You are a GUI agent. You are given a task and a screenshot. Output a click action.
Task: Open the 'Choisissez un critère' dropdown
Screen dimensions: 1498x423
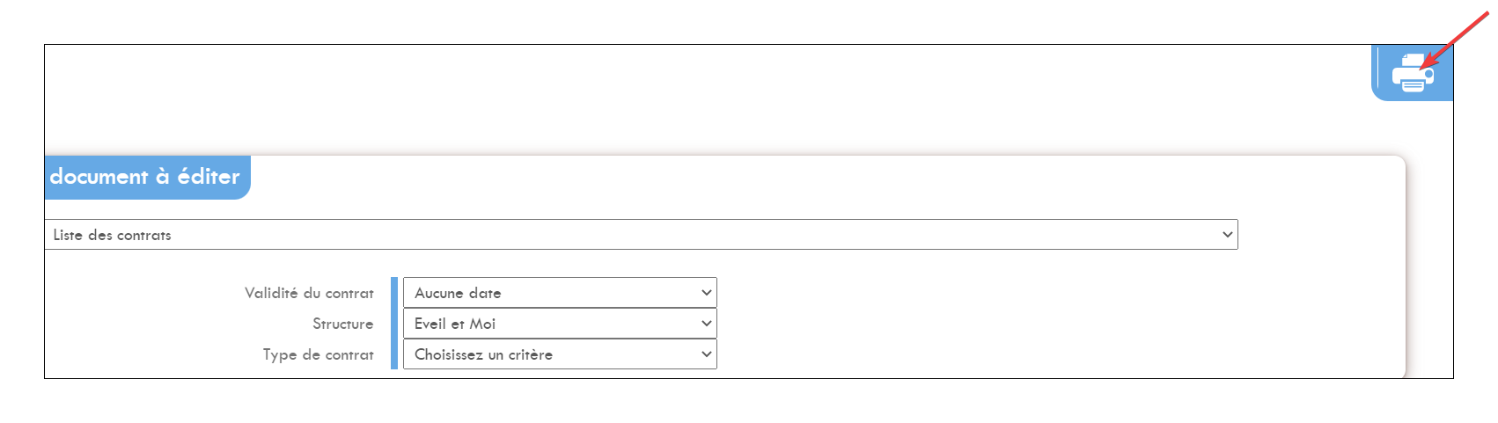coord(560,354)
